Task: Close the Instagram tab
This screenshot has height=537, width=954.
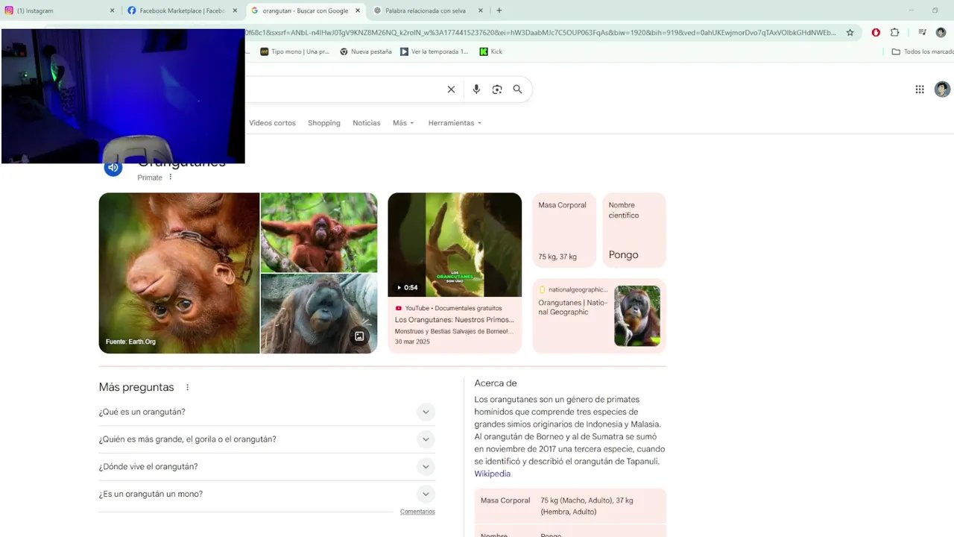Action: (113, 10)
